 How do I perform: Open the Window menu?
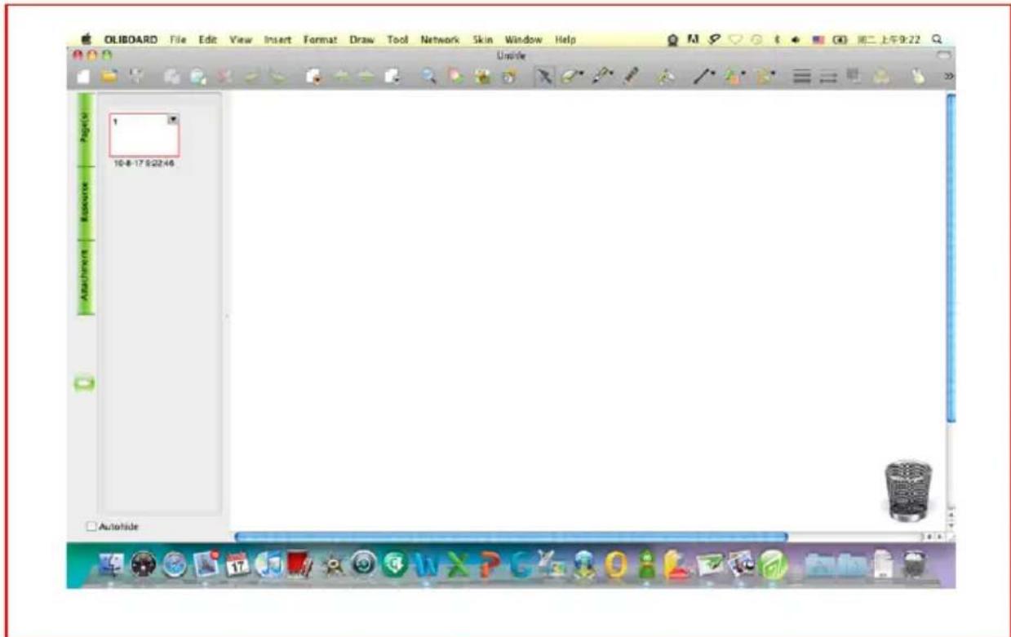(524, 39)
